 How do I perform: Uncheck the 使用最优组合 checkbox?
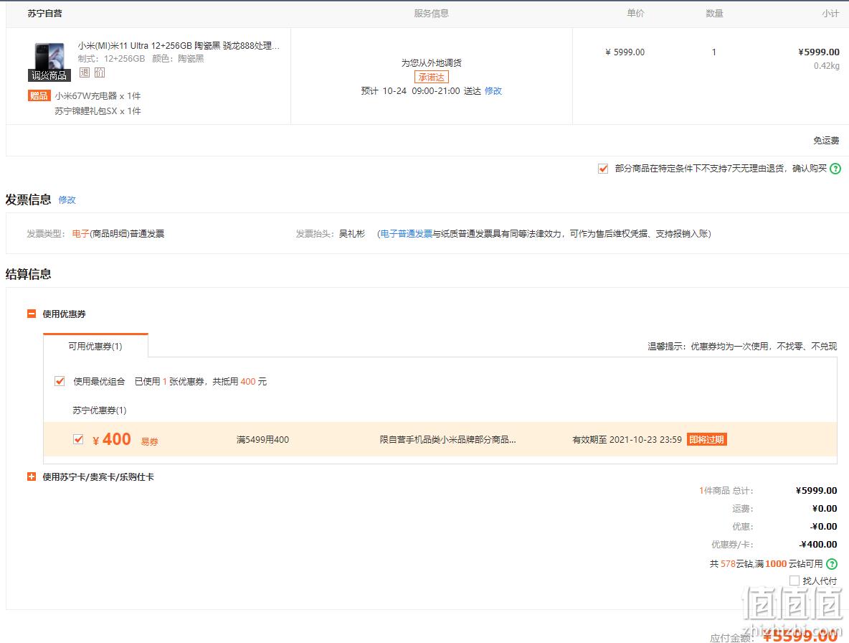click(60, 381)
